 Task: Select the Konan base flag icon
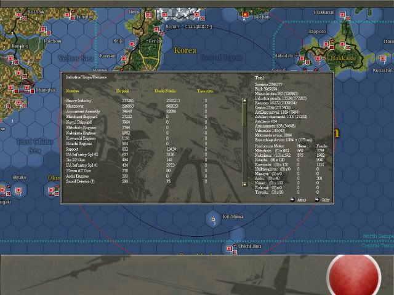(164, 15)
